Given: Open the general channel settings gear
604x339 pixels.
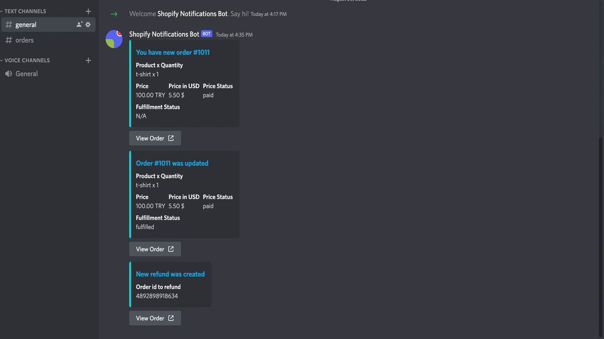Looking at the screenshot, I should tap(88, 24).
